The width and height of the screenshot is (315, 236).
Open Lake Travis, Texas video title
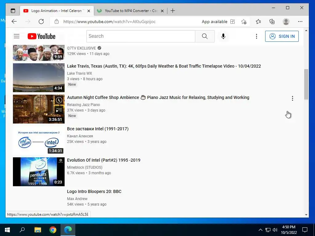coord(164,66)
